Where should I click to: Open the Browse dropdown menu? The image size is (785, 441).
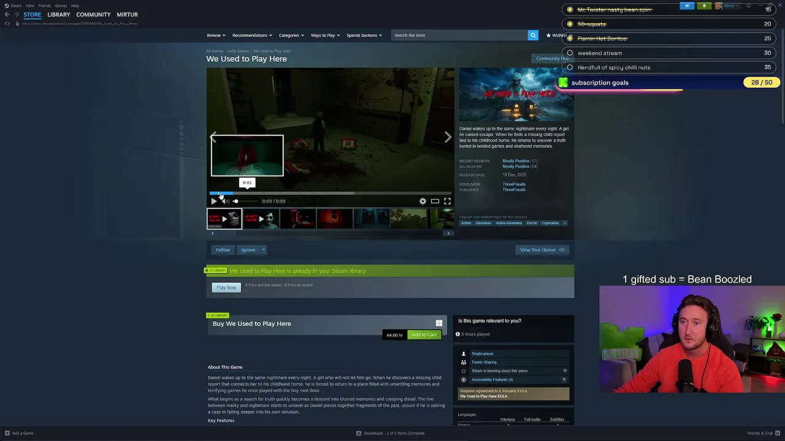click(x=216, y=35)
